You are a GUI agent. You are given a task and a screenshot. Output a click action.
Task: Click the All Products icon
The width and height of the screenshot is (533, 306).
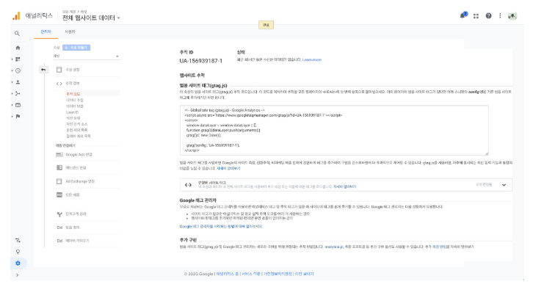59,195
